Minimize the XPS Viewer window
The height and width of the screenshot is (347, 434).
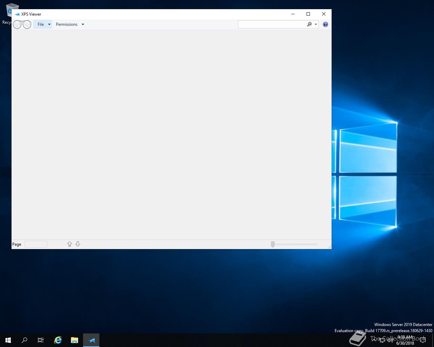[x=293, y=14]
